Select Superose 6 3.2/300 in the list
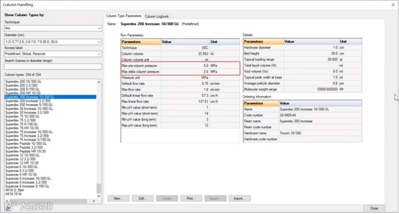Viewport: 399px width, 214px height. click(19, 171)
